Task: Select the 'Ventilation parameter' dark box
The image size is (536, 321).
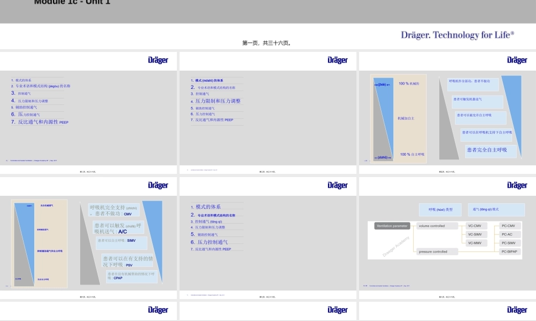Action: (392, 226)
